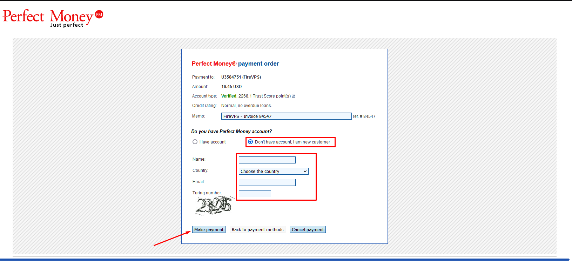The width and height of the screenshot is (572, 261).
Task: Click the amount value 16.45 USD
Action: pos(231,86)
